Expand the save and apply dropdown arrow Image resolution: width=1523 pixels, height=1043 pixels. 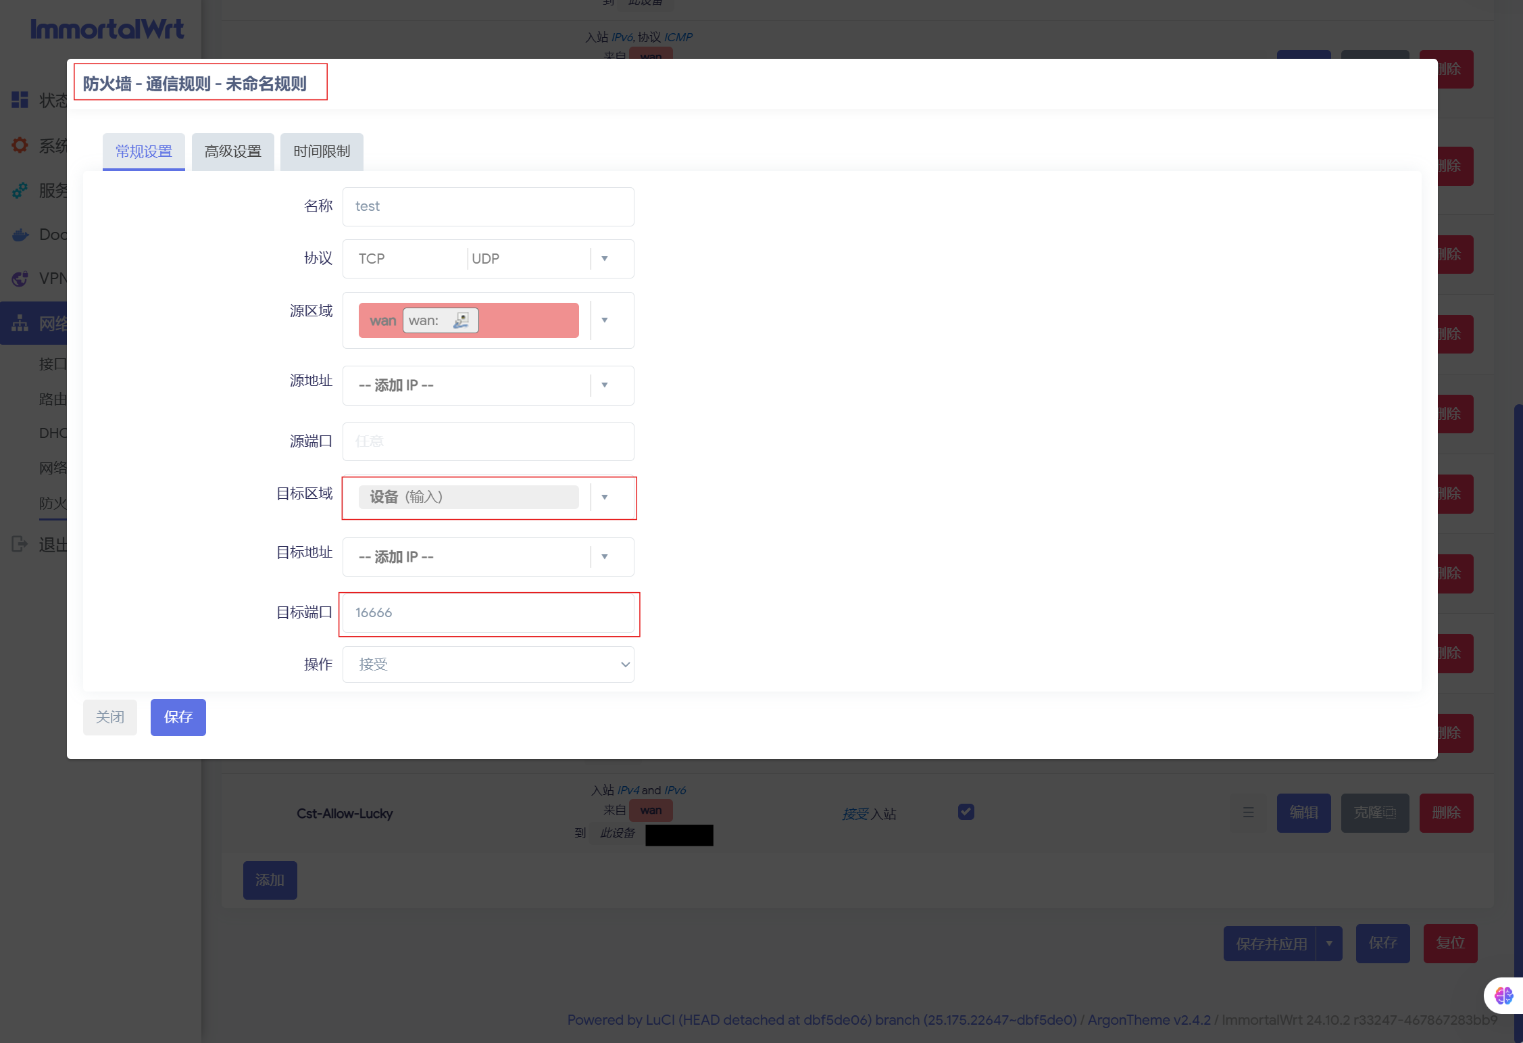(x=1329, y=944)
